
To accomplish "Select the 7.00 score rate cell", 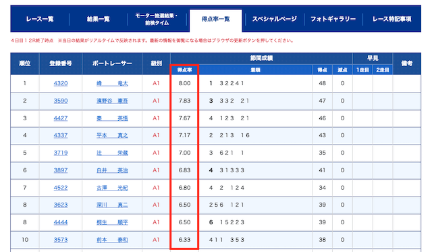I will 184,153.
